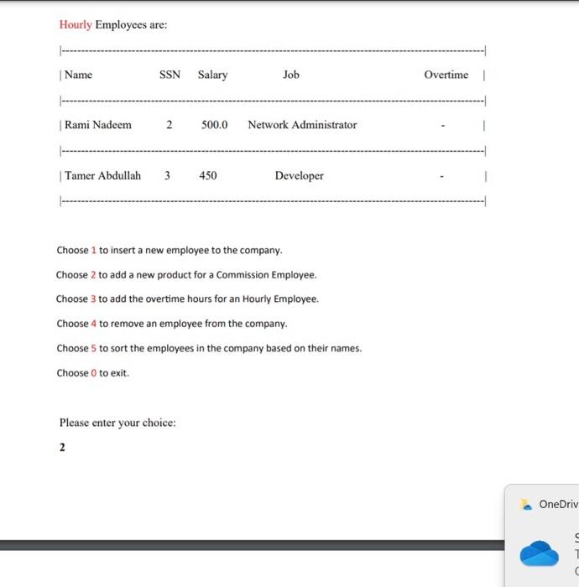
Task: Click the salary value '500.0'
Action: [x=214, y=125]
